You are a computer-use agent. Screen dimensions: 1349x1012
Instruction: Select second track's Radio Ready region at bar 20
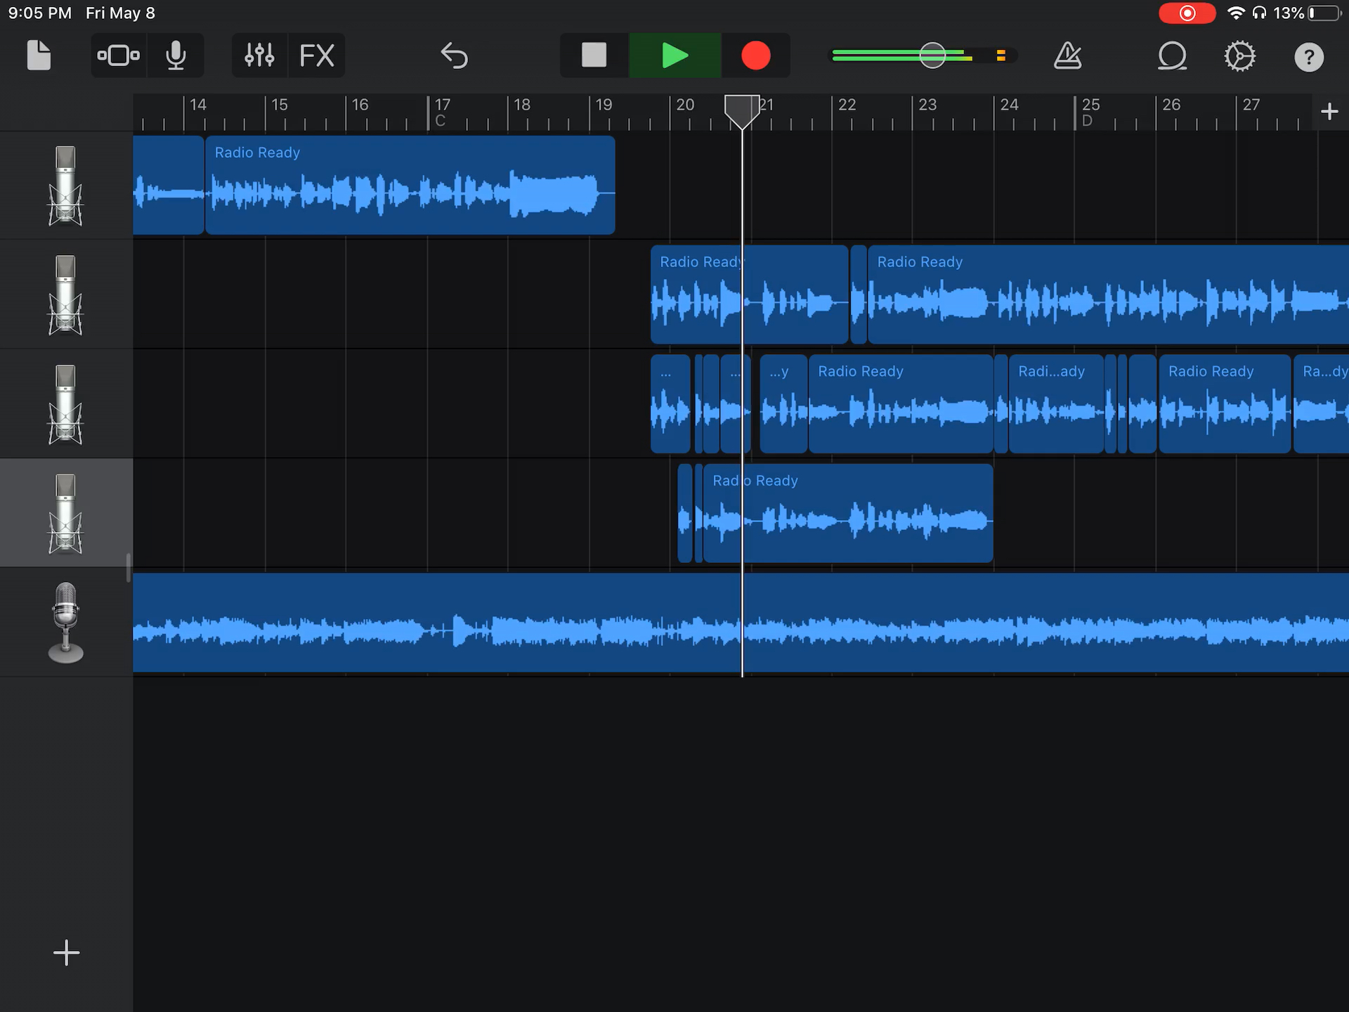[750, 294]
